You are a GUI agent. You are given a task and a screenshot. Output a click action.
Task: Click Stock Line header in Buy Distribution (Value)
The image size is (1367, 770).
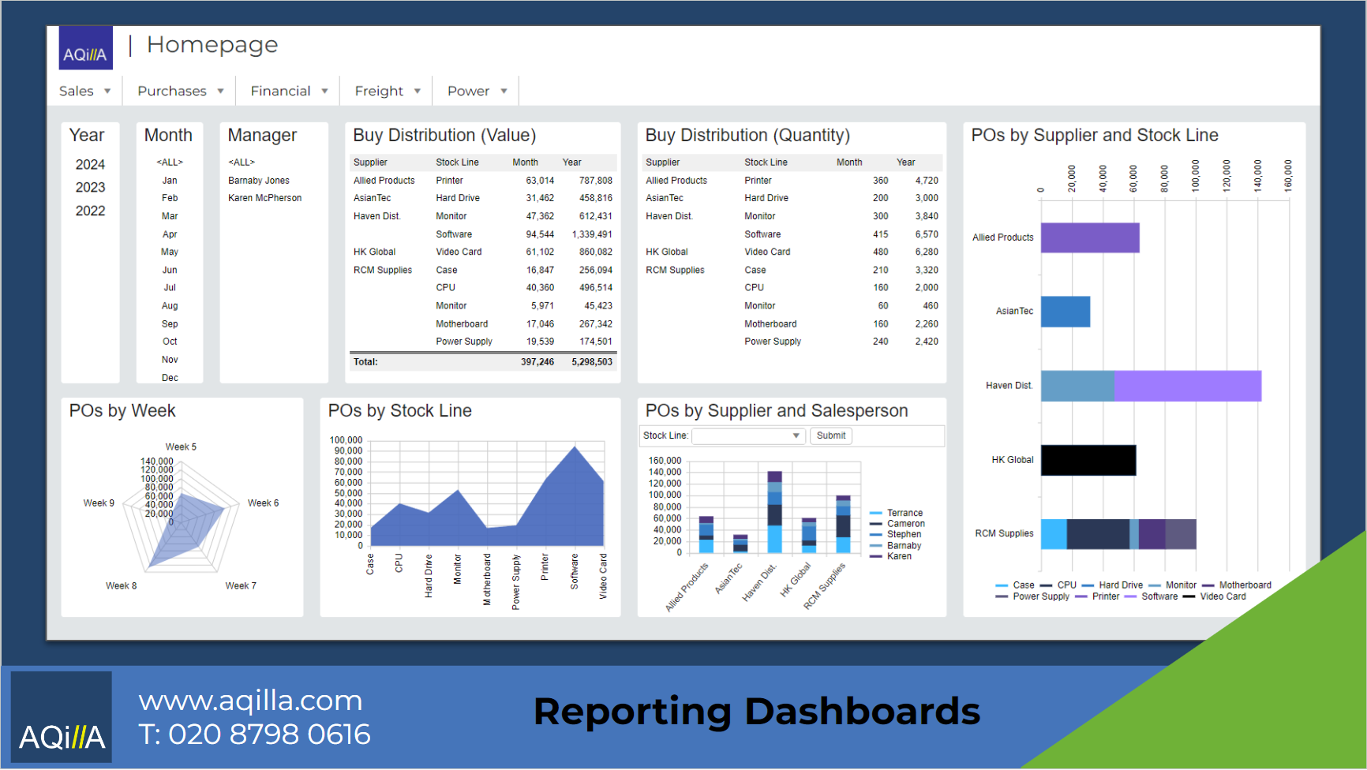pos(458,163)
